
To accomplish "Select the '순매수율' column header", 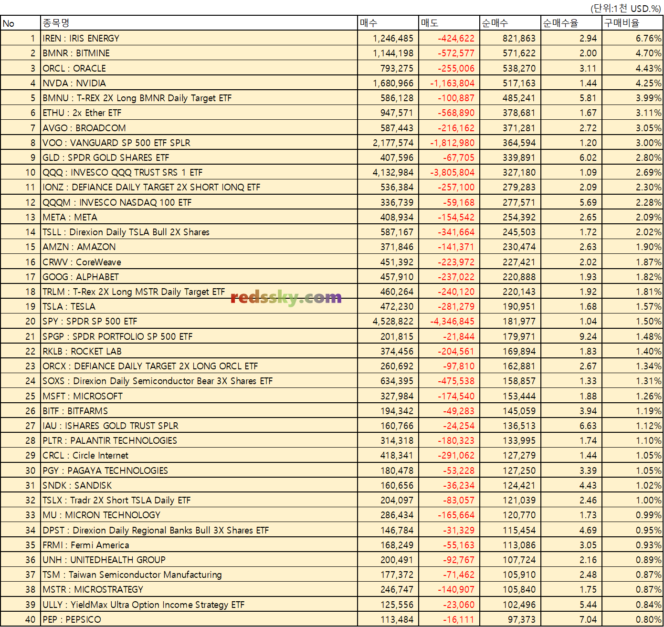I will point(571,23).
